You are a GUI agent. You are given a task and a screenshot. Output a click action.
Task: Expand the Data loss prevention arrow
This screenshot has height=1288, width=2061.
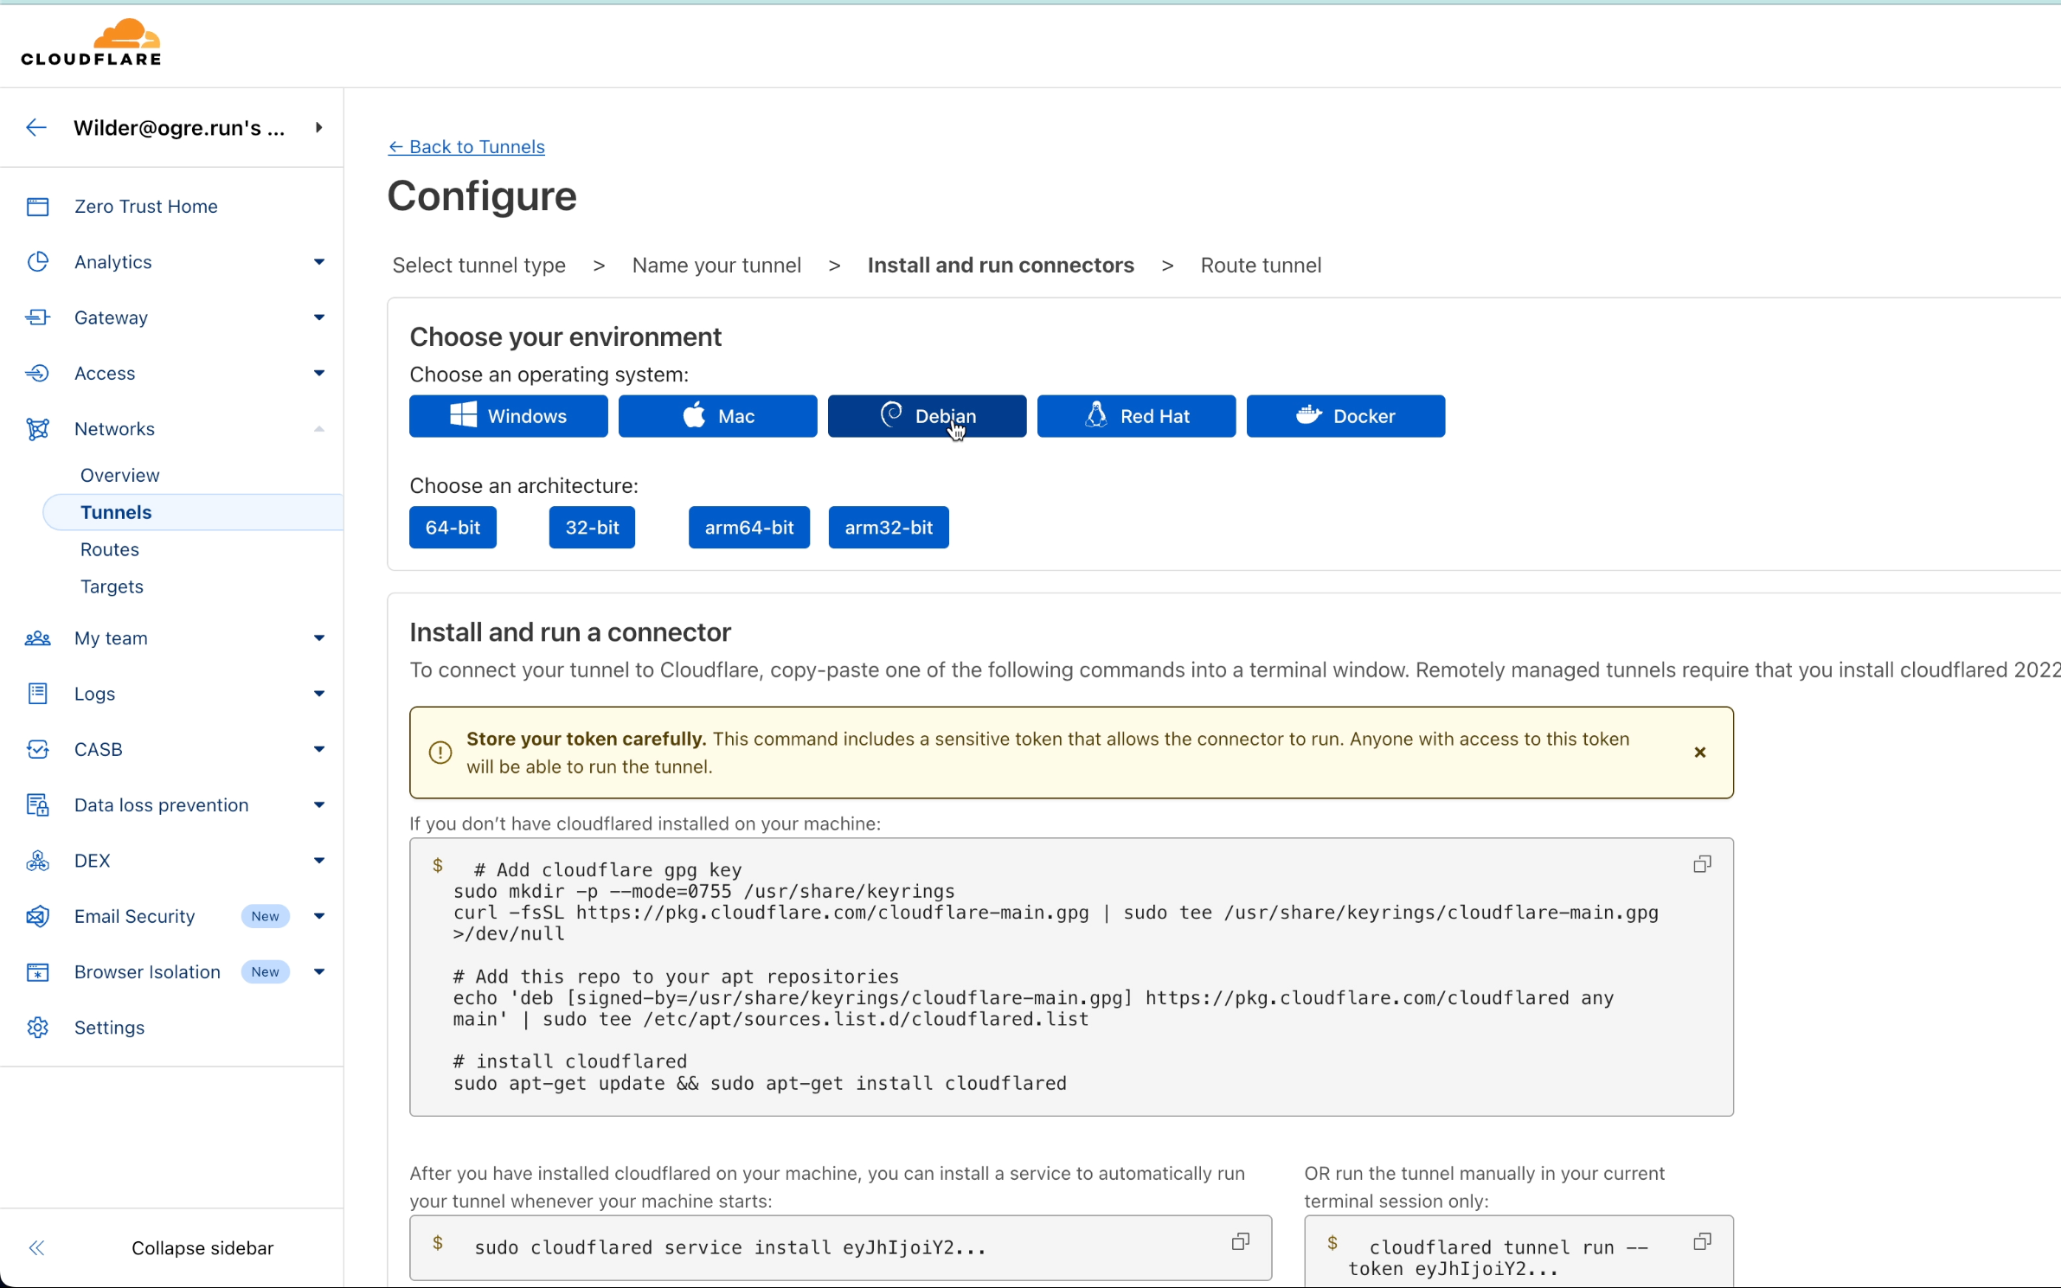[318, 805]
